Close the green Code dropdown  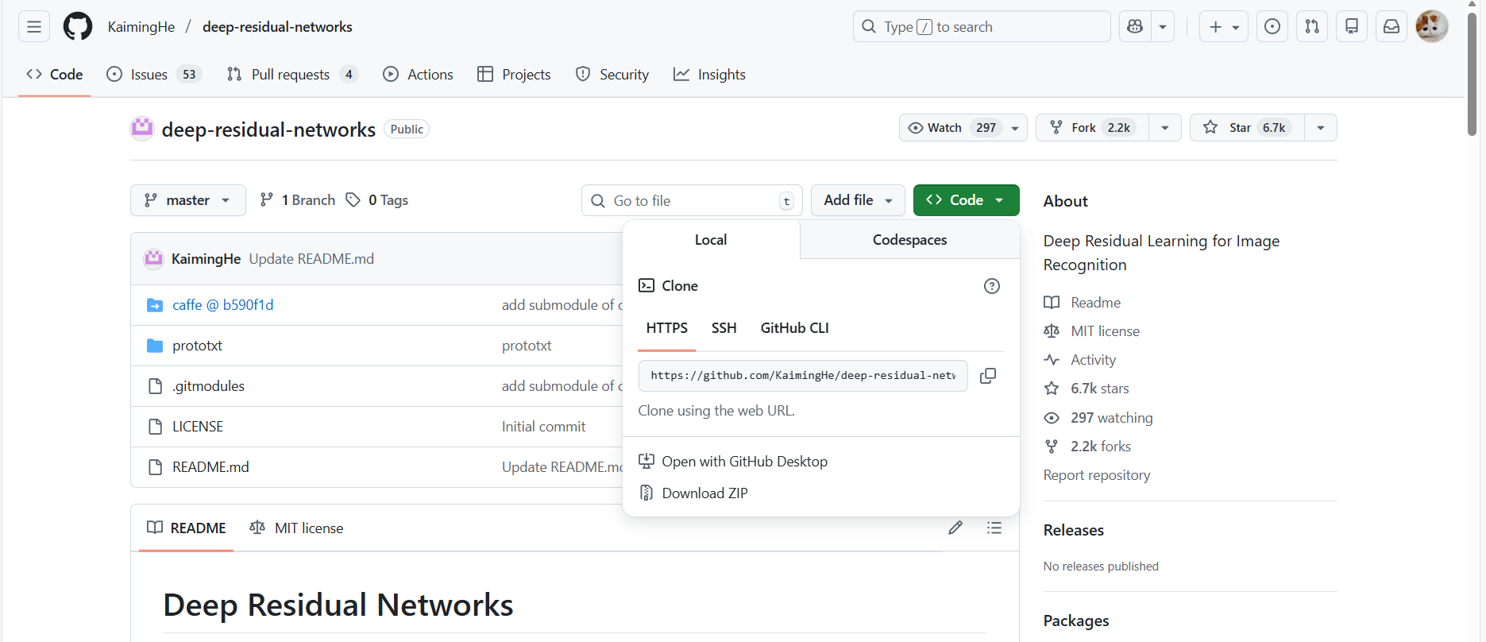click(967, 200)
